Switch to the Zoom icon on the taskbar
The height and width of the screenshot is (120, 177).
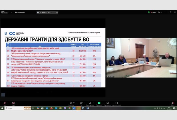tap(74, 108)
